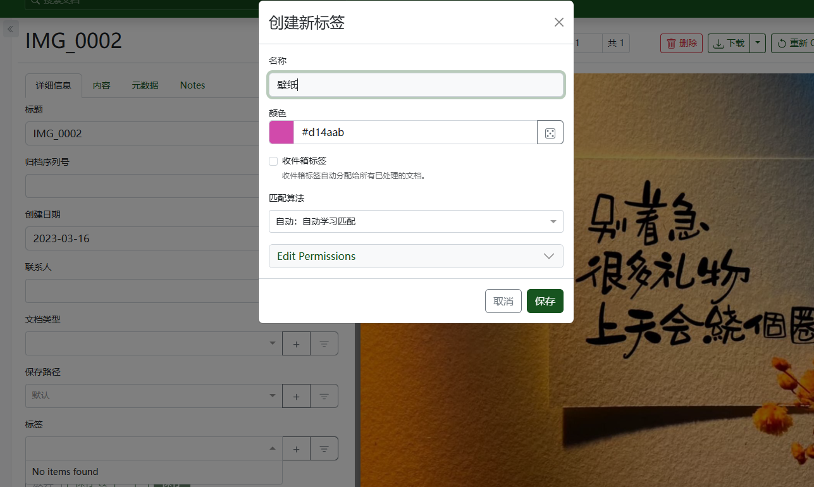Click the hex color #d14aab field
This screenshot has width=814, height=487.
416,132
